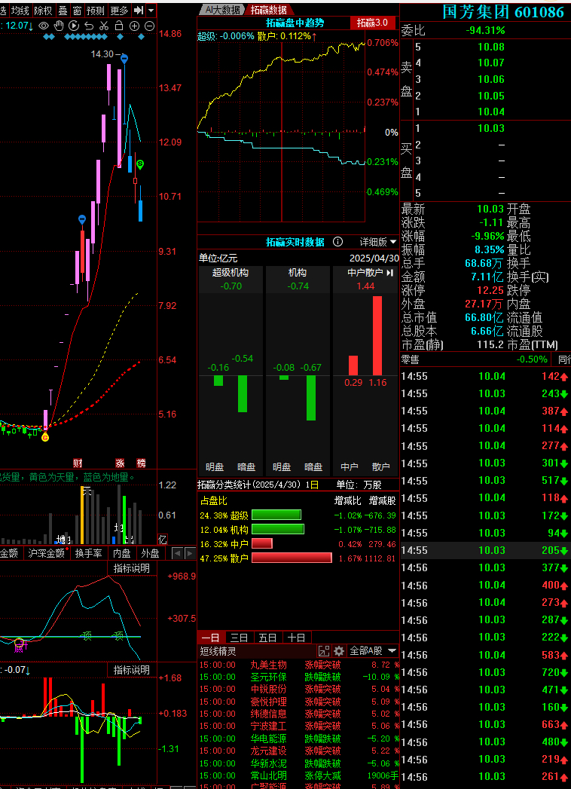Select the 内盘 indicator tab

pos(122,554)
